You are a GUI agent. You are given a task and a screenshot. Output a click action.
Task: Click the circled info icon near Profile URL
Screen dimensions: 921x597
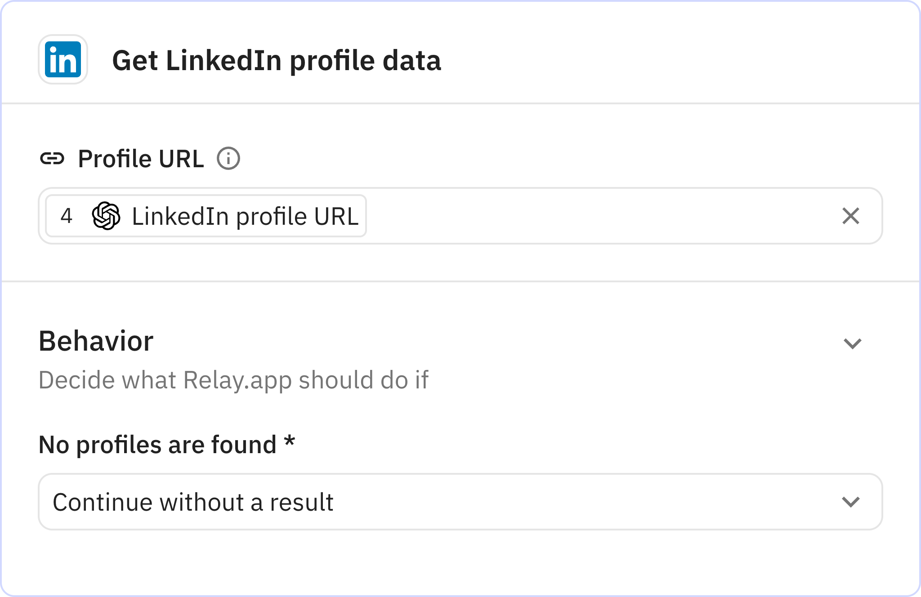click(229, 158)
